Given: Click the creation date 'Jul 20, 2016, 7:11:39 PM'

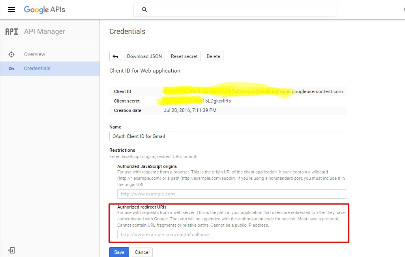Looking at the screenshot, I should 190,110.
